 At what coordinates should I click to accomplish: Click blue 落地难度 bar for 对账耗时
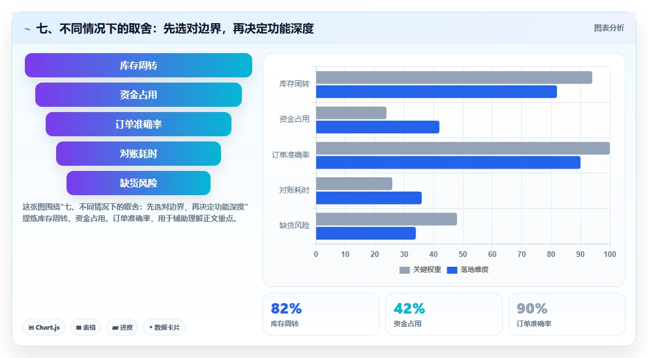369,198
